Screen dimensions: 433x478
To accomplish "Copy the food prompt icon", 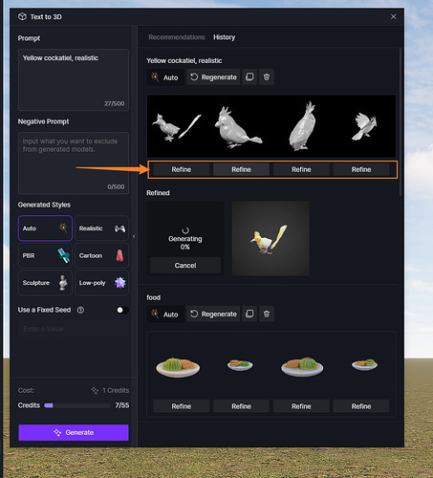I will pyautogui.click(x=249, y=314).
